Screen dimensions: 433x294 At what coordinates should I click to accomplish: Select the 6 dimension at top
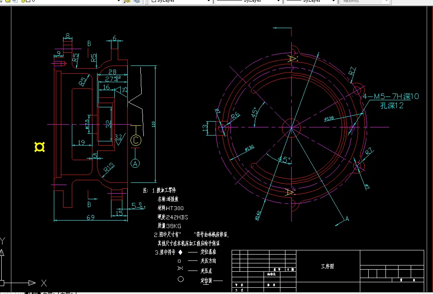pyautogui.click(x=115, y=38)
